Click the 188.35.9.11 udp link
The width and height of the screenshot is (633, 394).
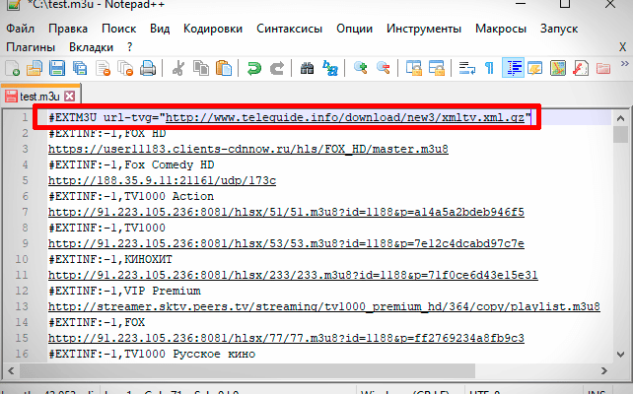[x=162, y=180]
